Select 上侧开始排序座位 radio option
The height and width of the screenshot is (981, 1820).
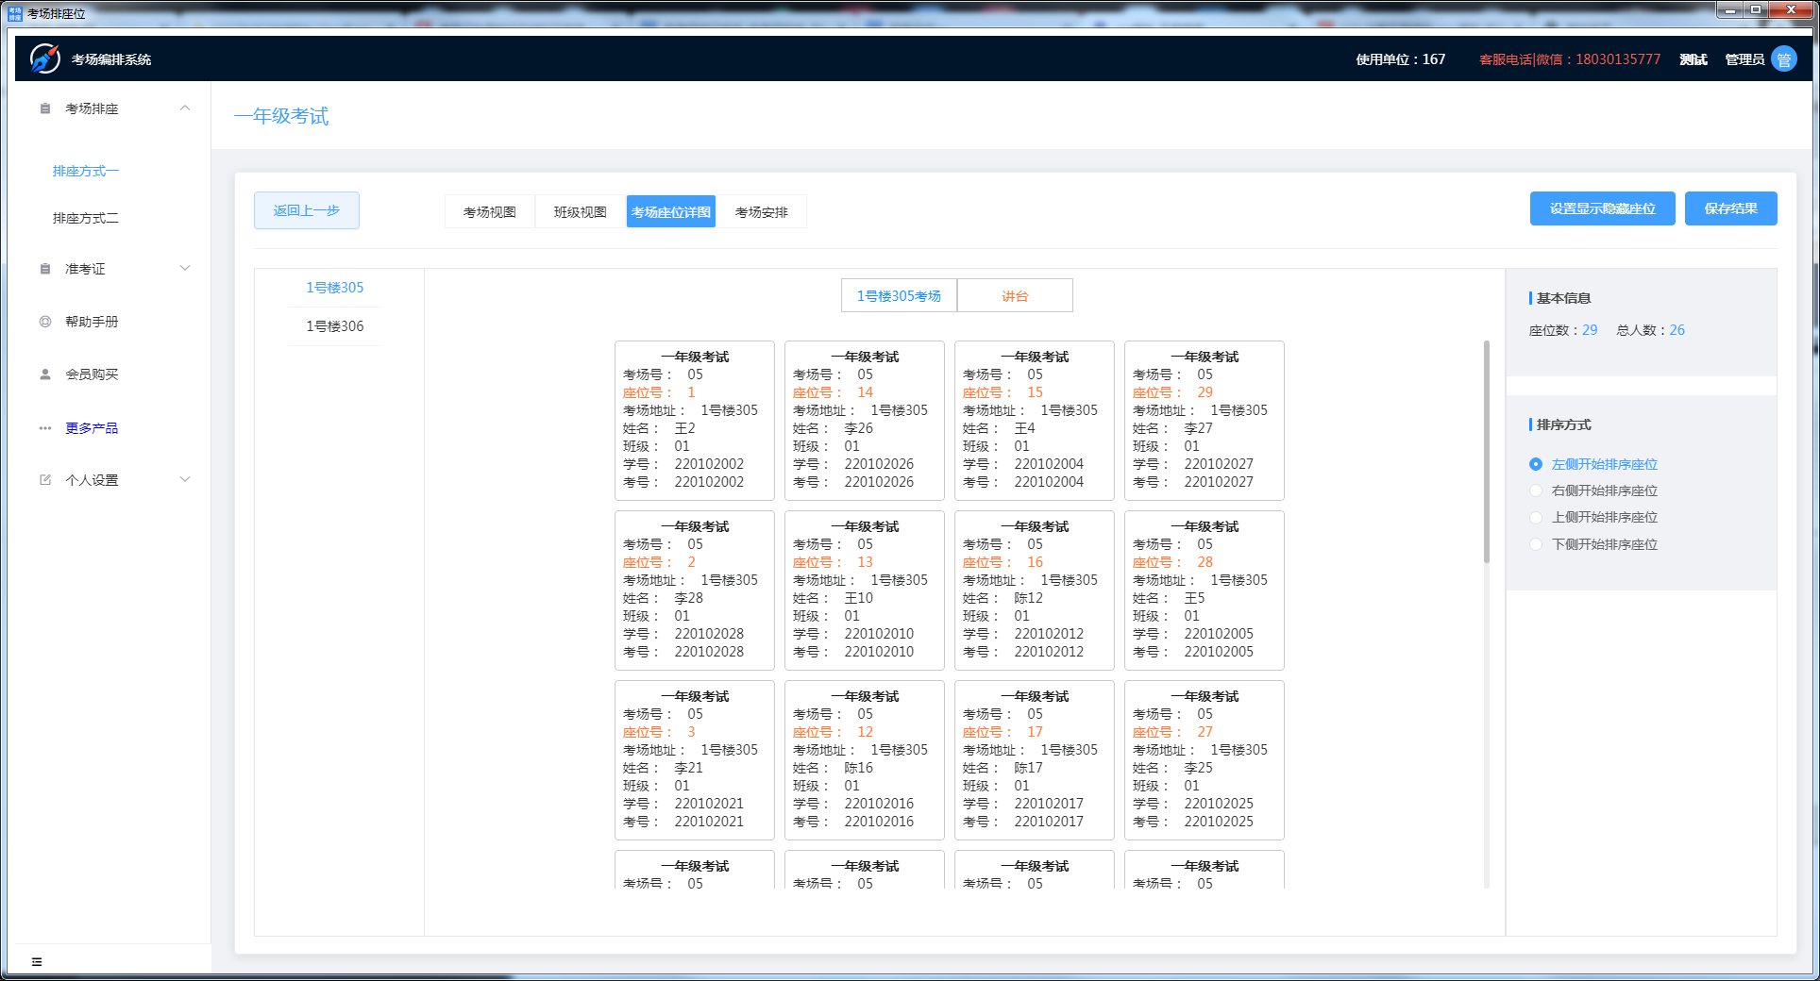(x=1536, y=517)
